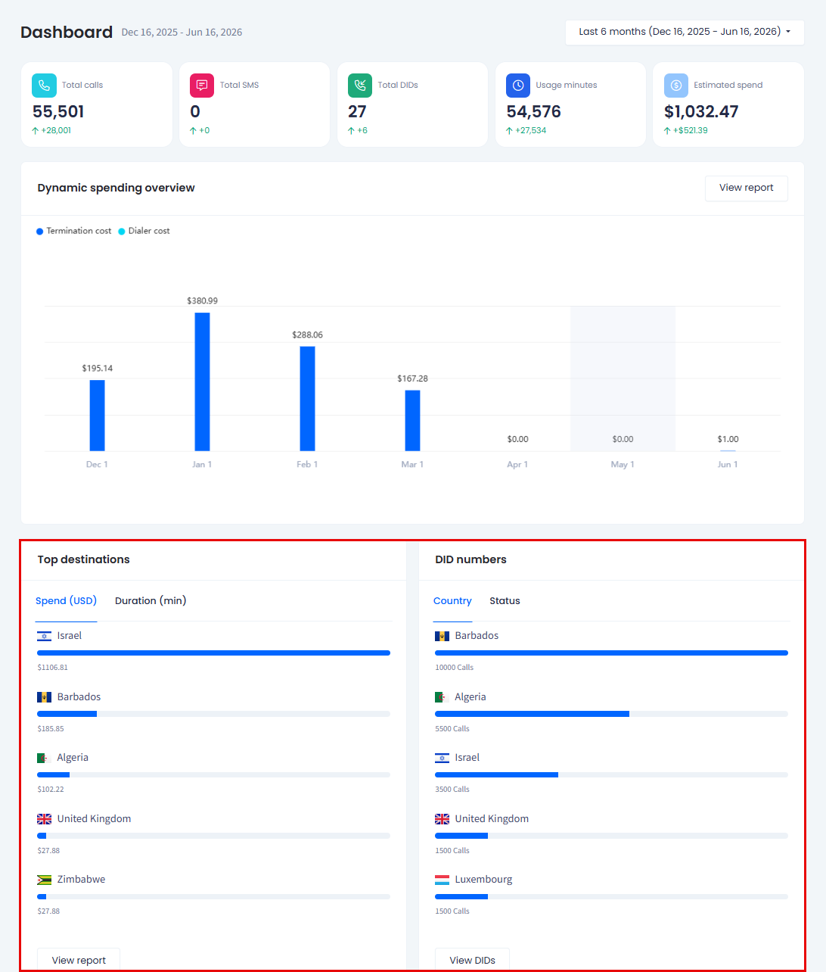Click United Kingdom flag in Top destinations
826x972 pixels.
45,819
